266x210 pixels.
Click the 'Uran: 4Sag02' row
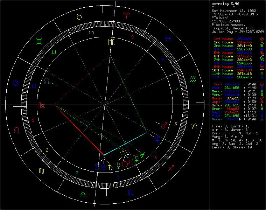tap(238, 109)
